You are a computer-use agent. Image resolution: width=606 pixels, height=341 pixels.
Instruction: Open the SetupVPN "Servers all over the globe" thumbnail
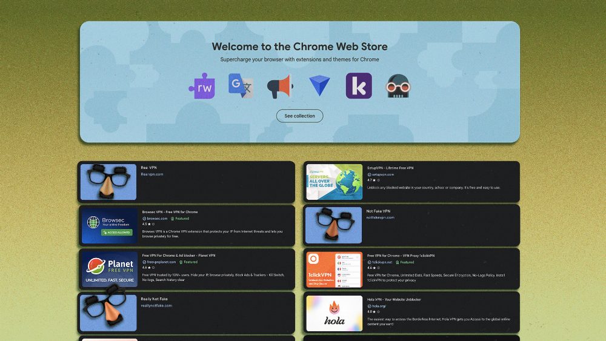335,182
